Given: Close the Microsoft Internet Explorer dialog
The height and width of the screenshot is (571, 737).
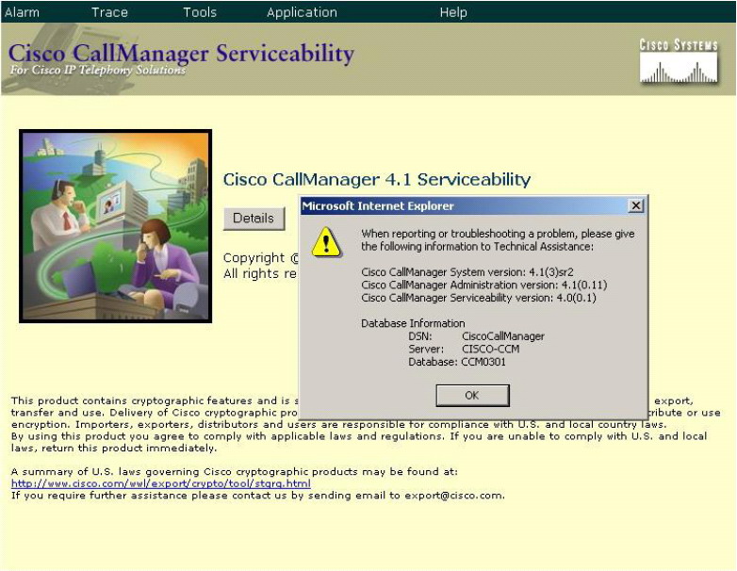Looking at the screenshot, I should 636,206.
